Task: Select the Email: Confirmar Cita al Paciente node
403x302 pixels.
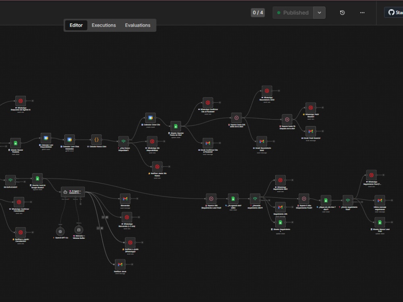Action: (x=208, y=143)
